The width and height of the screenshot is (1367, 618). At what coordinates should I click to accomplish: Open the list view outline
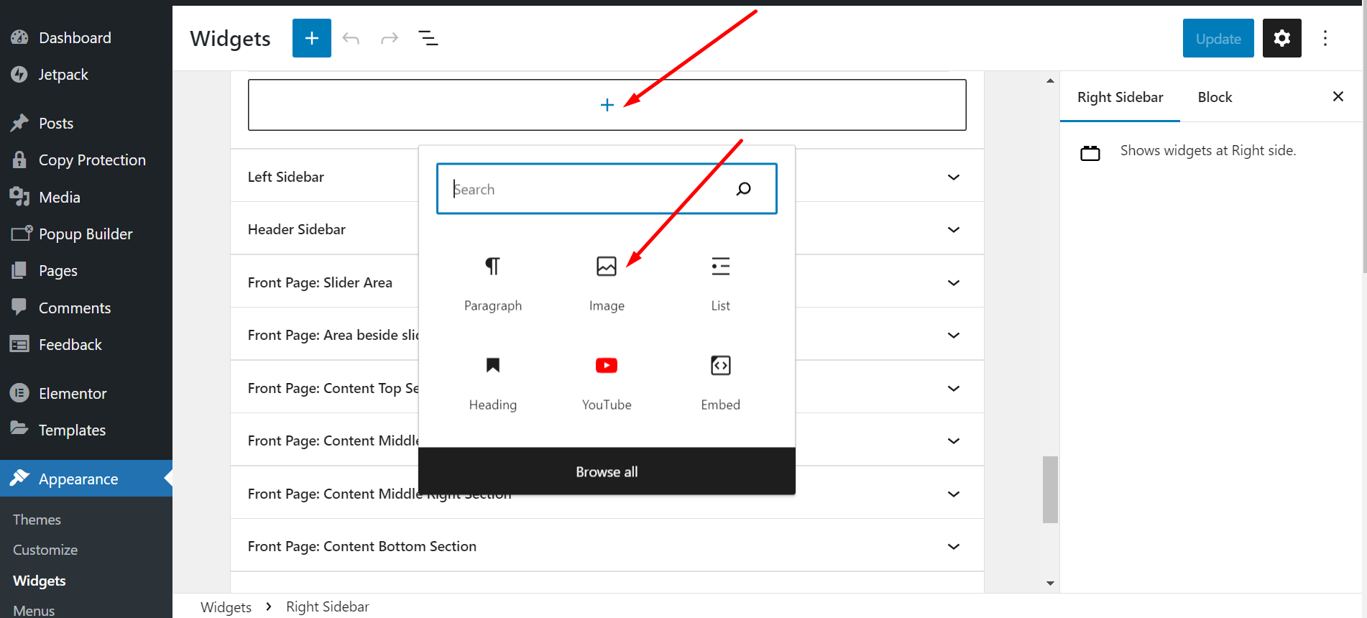(428, 38)
